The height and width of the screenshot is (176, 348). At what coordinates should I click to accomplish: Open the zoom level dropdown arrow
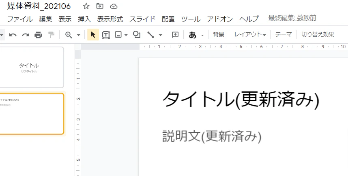click(79, 35)
